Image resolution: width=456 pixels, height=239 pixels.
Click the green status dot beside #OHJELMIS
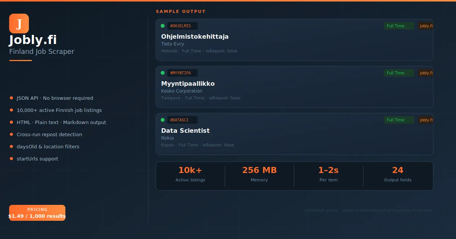tap(163, 26)
